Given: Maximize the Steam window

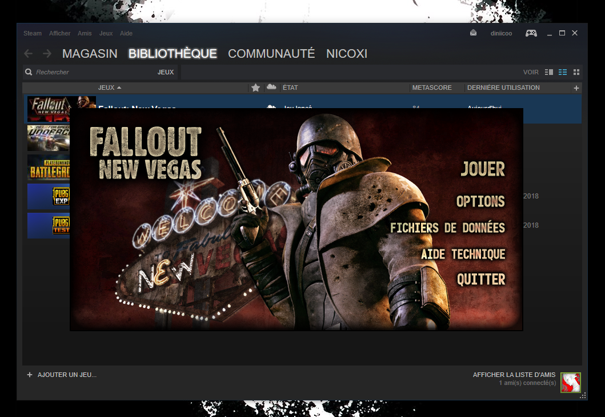Looking at the screenshot, I should point(562,33).
